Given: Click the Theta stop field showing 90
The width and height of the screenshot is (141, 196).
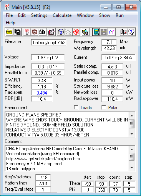Looking at the screenshot, I should pyautogui.click(x=101, y=184).
